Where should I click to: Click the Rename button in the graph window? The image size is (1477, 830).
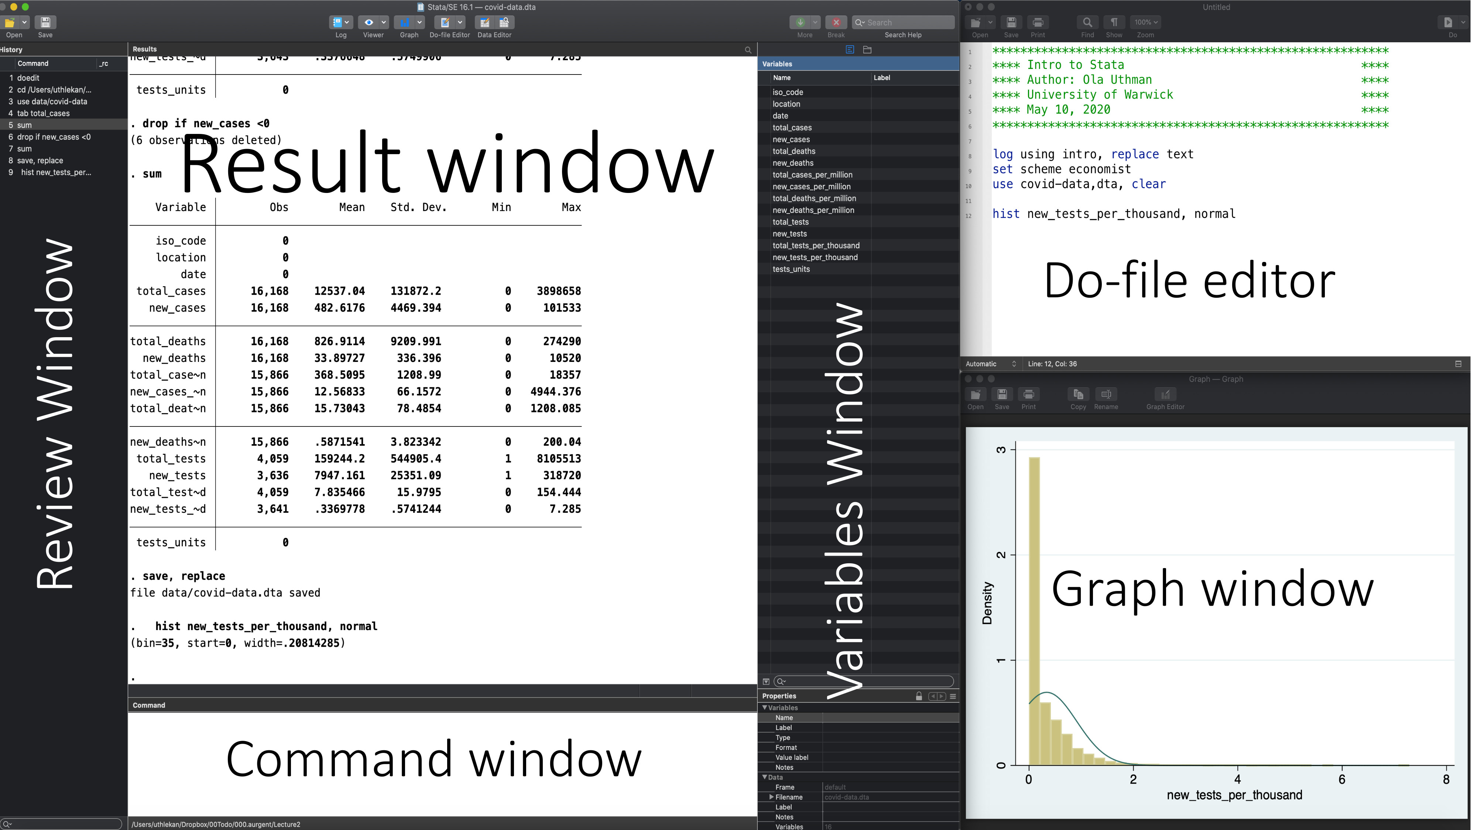point(1106,395)
